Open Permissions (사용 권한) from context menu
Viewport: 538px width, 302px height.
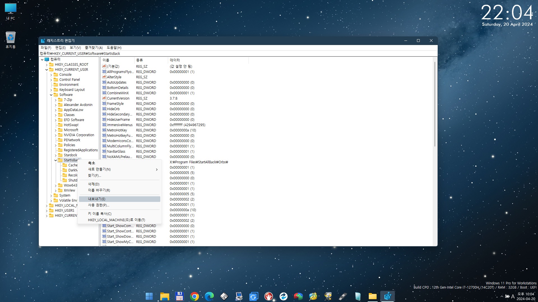tap(120, 205)
